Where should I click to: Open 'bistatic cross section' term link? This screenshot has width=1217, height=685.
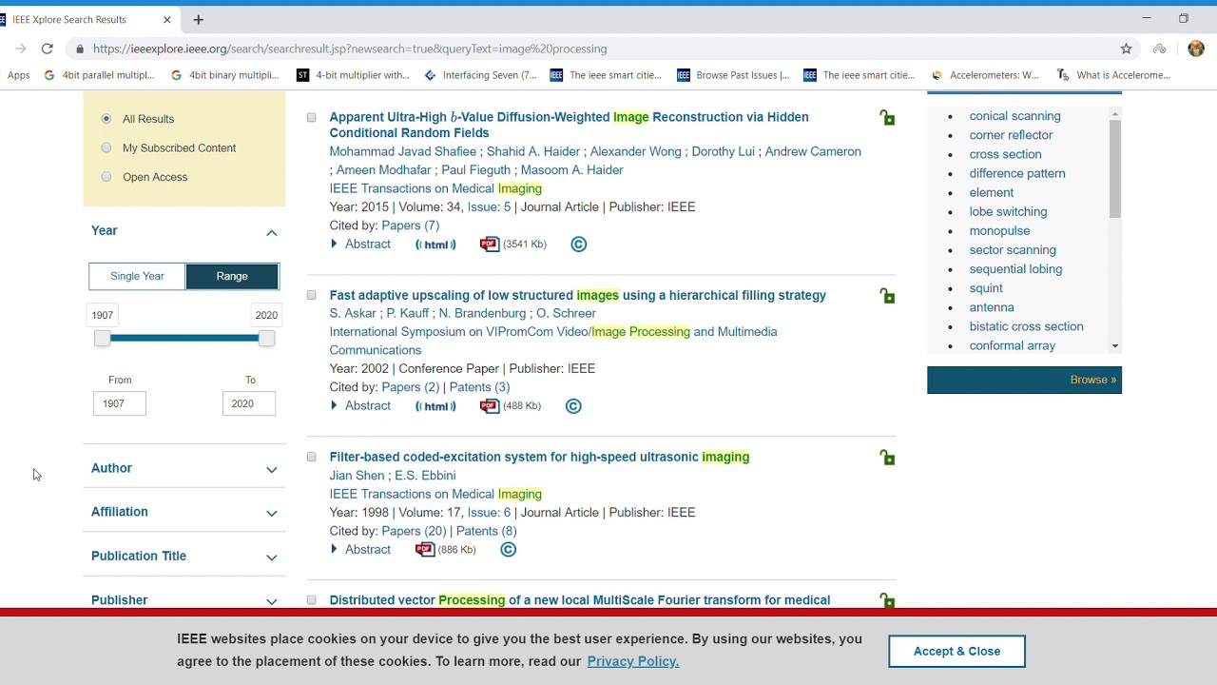pyautogui.click(x=1027, y=326)
